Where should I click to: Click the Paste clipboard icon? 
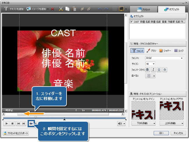74,9
